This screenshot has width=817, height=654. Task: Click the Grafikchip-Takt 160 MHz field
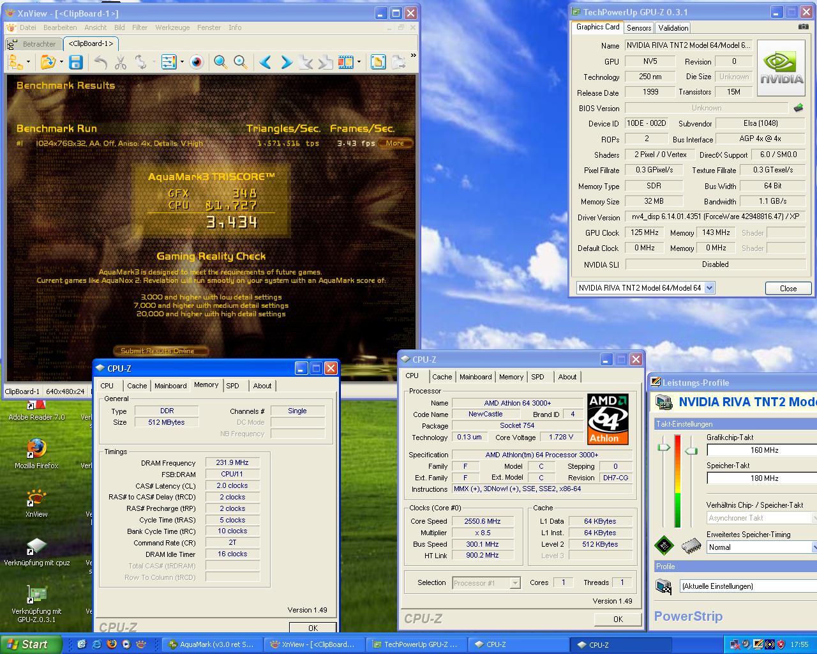pyautogui.click(x=762, y=450)
